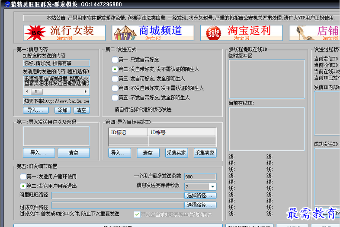
Task: Click the app icon in title bar
Action: [7, 4]
